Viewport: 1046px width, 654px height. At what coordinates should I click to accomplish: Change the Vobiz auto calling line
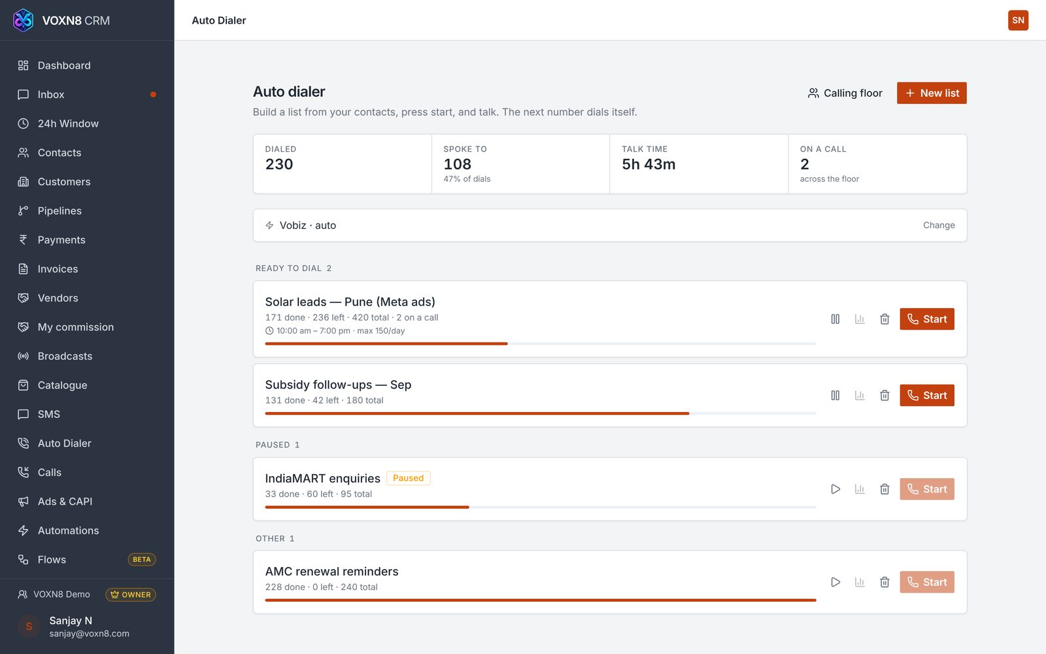(x=939, y=225)
